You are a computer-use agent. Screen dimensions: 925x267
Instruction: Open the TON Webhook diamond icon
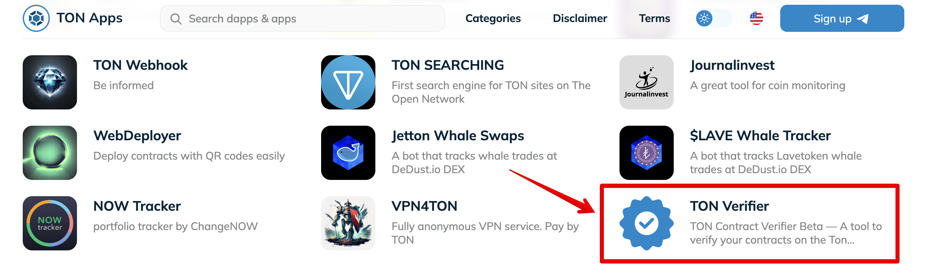[x=50, y=82]
